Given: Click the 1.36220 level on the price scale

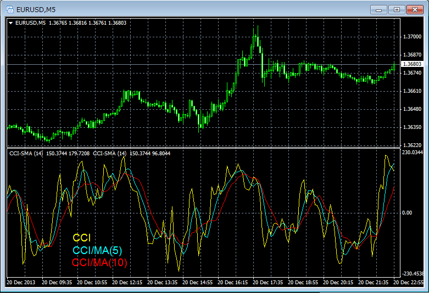Looking at the screenshot, I should (x=411, y=145).
